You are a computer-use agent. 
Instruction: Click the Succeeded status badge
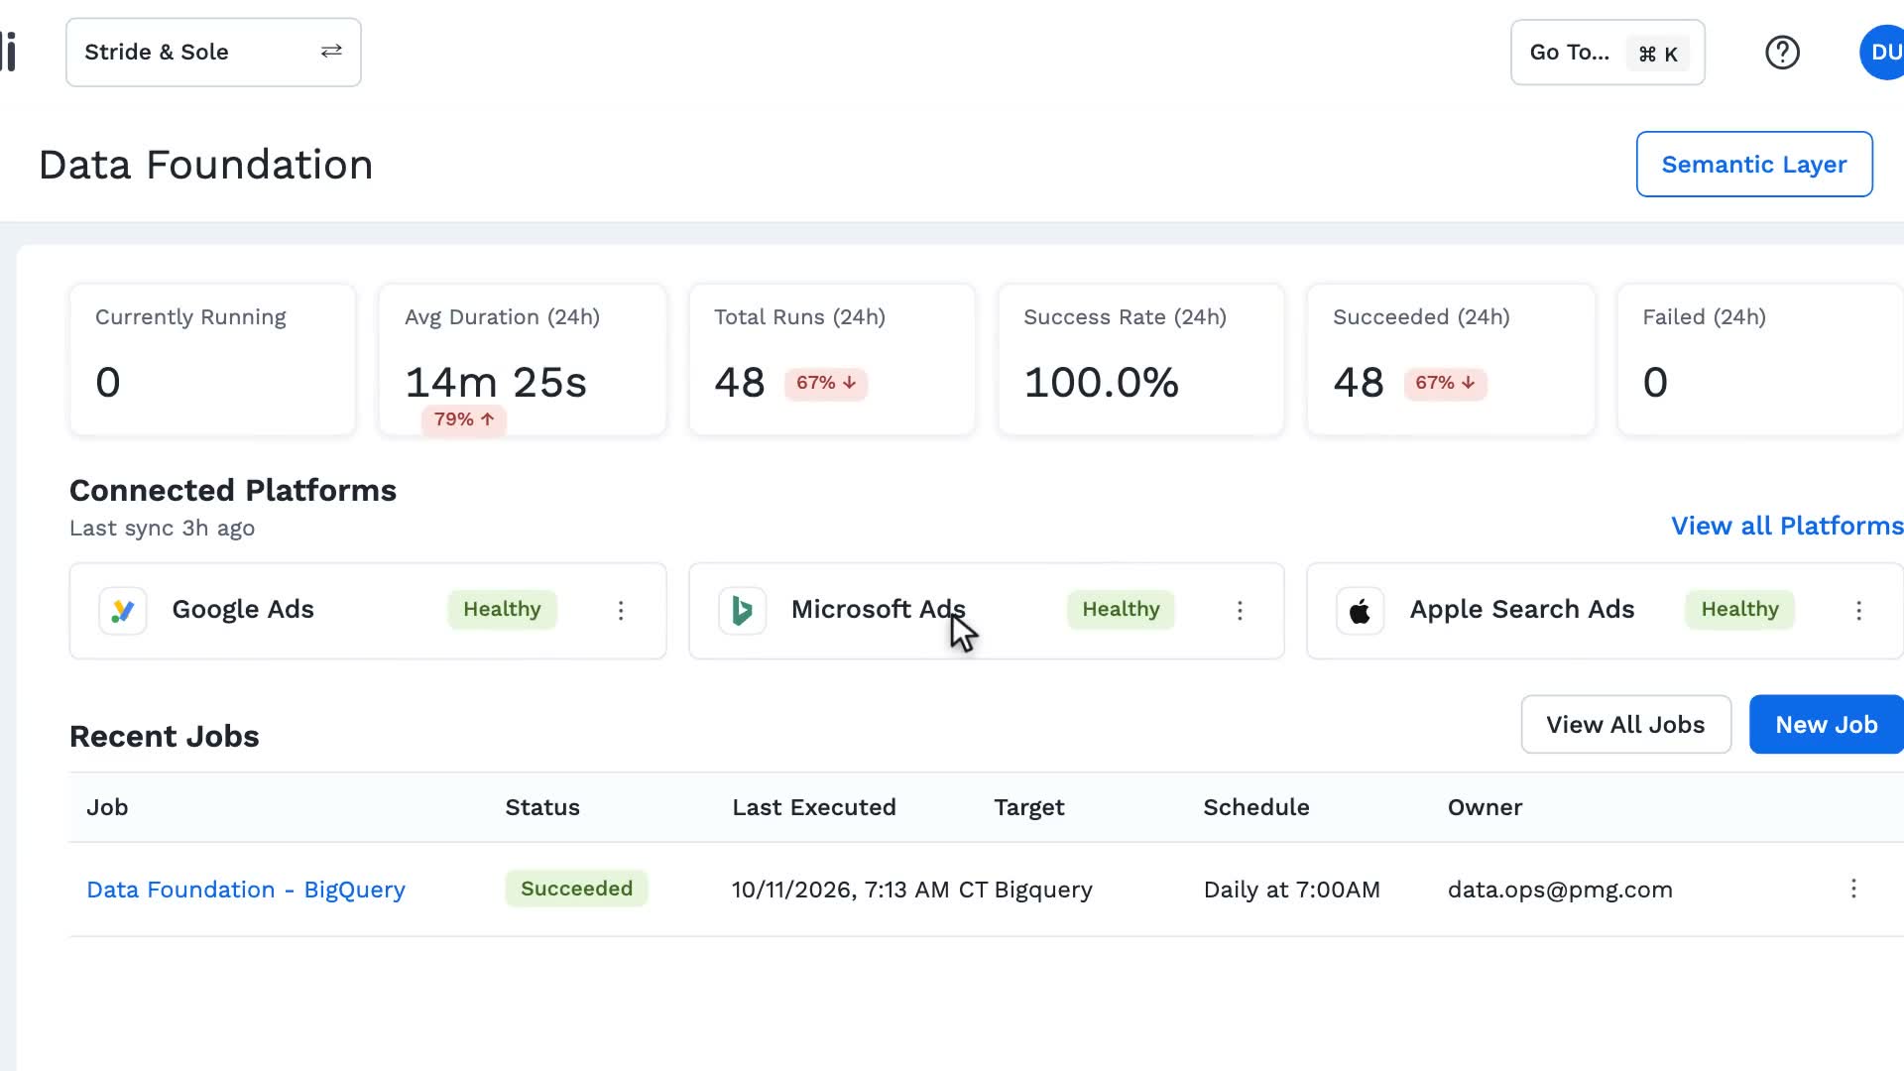[576, 890]
